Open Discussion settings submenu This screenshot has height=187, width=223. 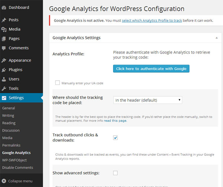[x=11, y=130]
